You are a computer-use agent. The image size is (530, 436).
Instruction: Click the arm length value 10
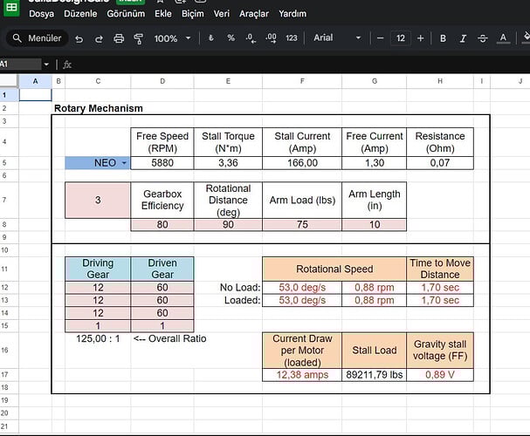(x=375, y=224)
